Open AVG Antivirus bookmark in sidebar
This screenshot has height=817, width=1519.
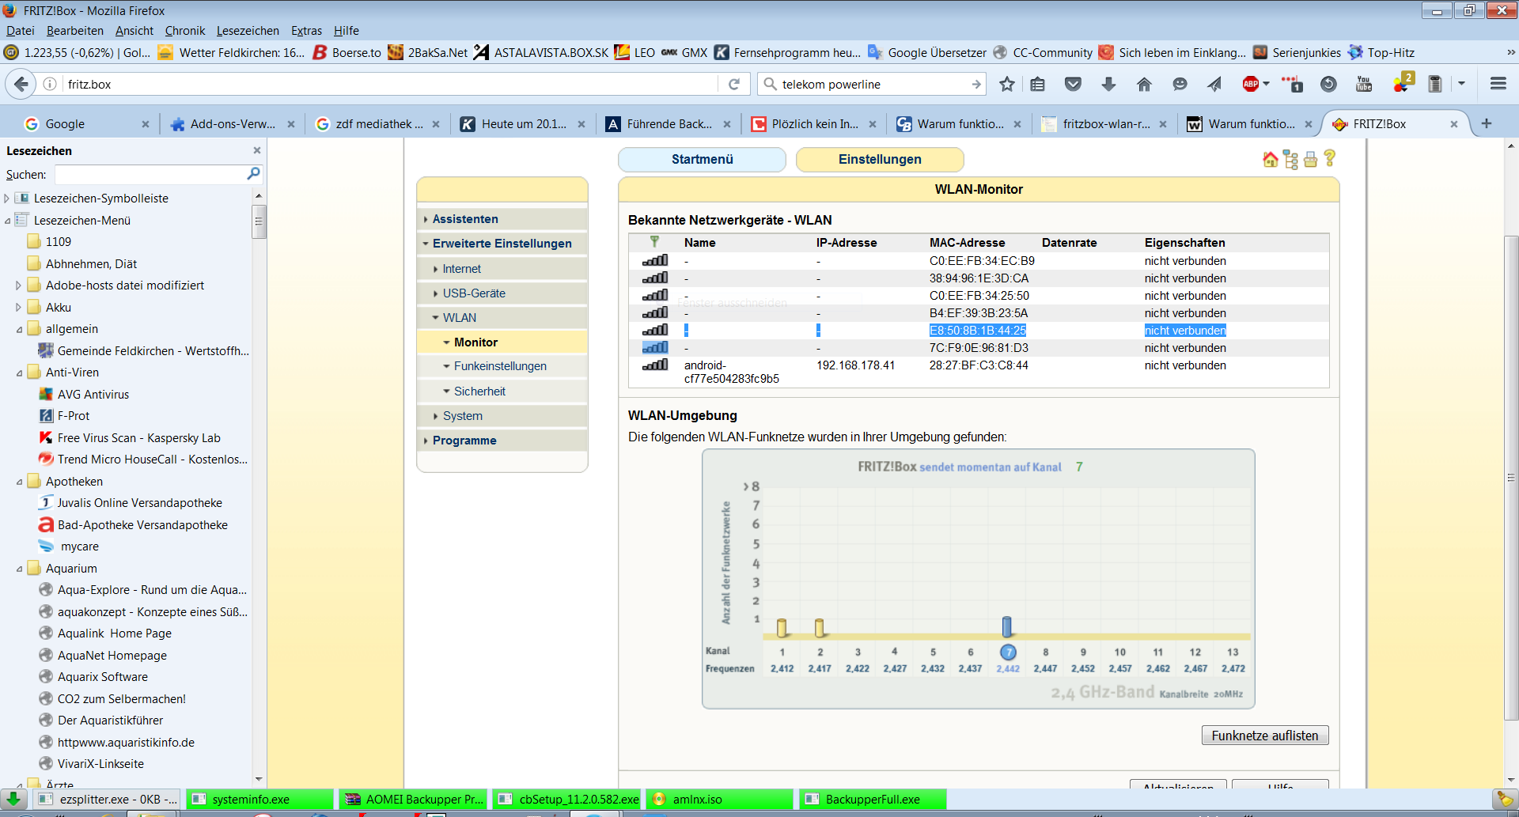[x=93, y=395]
